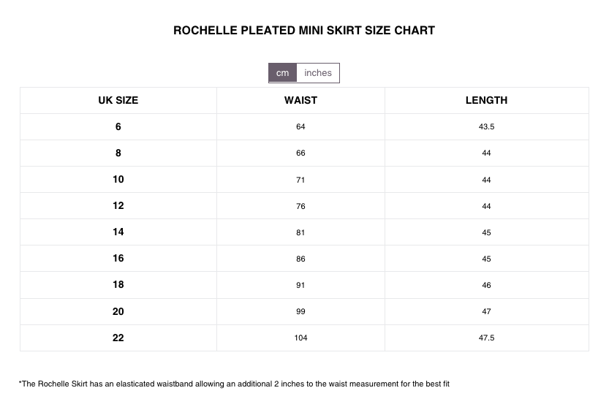Select the cm unit toggle
Screen dimensions: 609x396
pyautogui.click(x=282, y=73)
